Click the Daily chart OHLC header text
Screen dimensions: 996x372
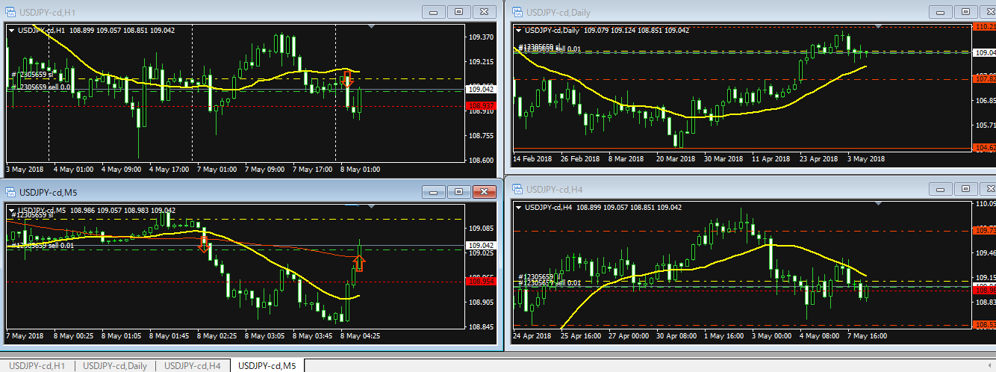pos(606,30)
